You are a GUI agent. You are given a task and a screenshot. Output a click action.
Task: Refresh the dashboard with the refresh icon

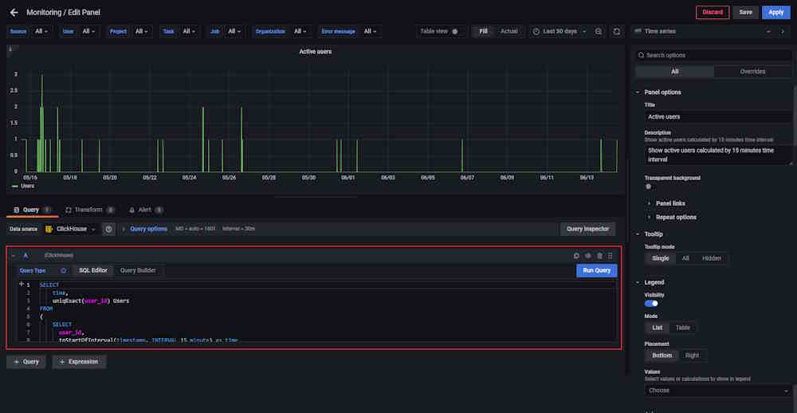[616, 31]
